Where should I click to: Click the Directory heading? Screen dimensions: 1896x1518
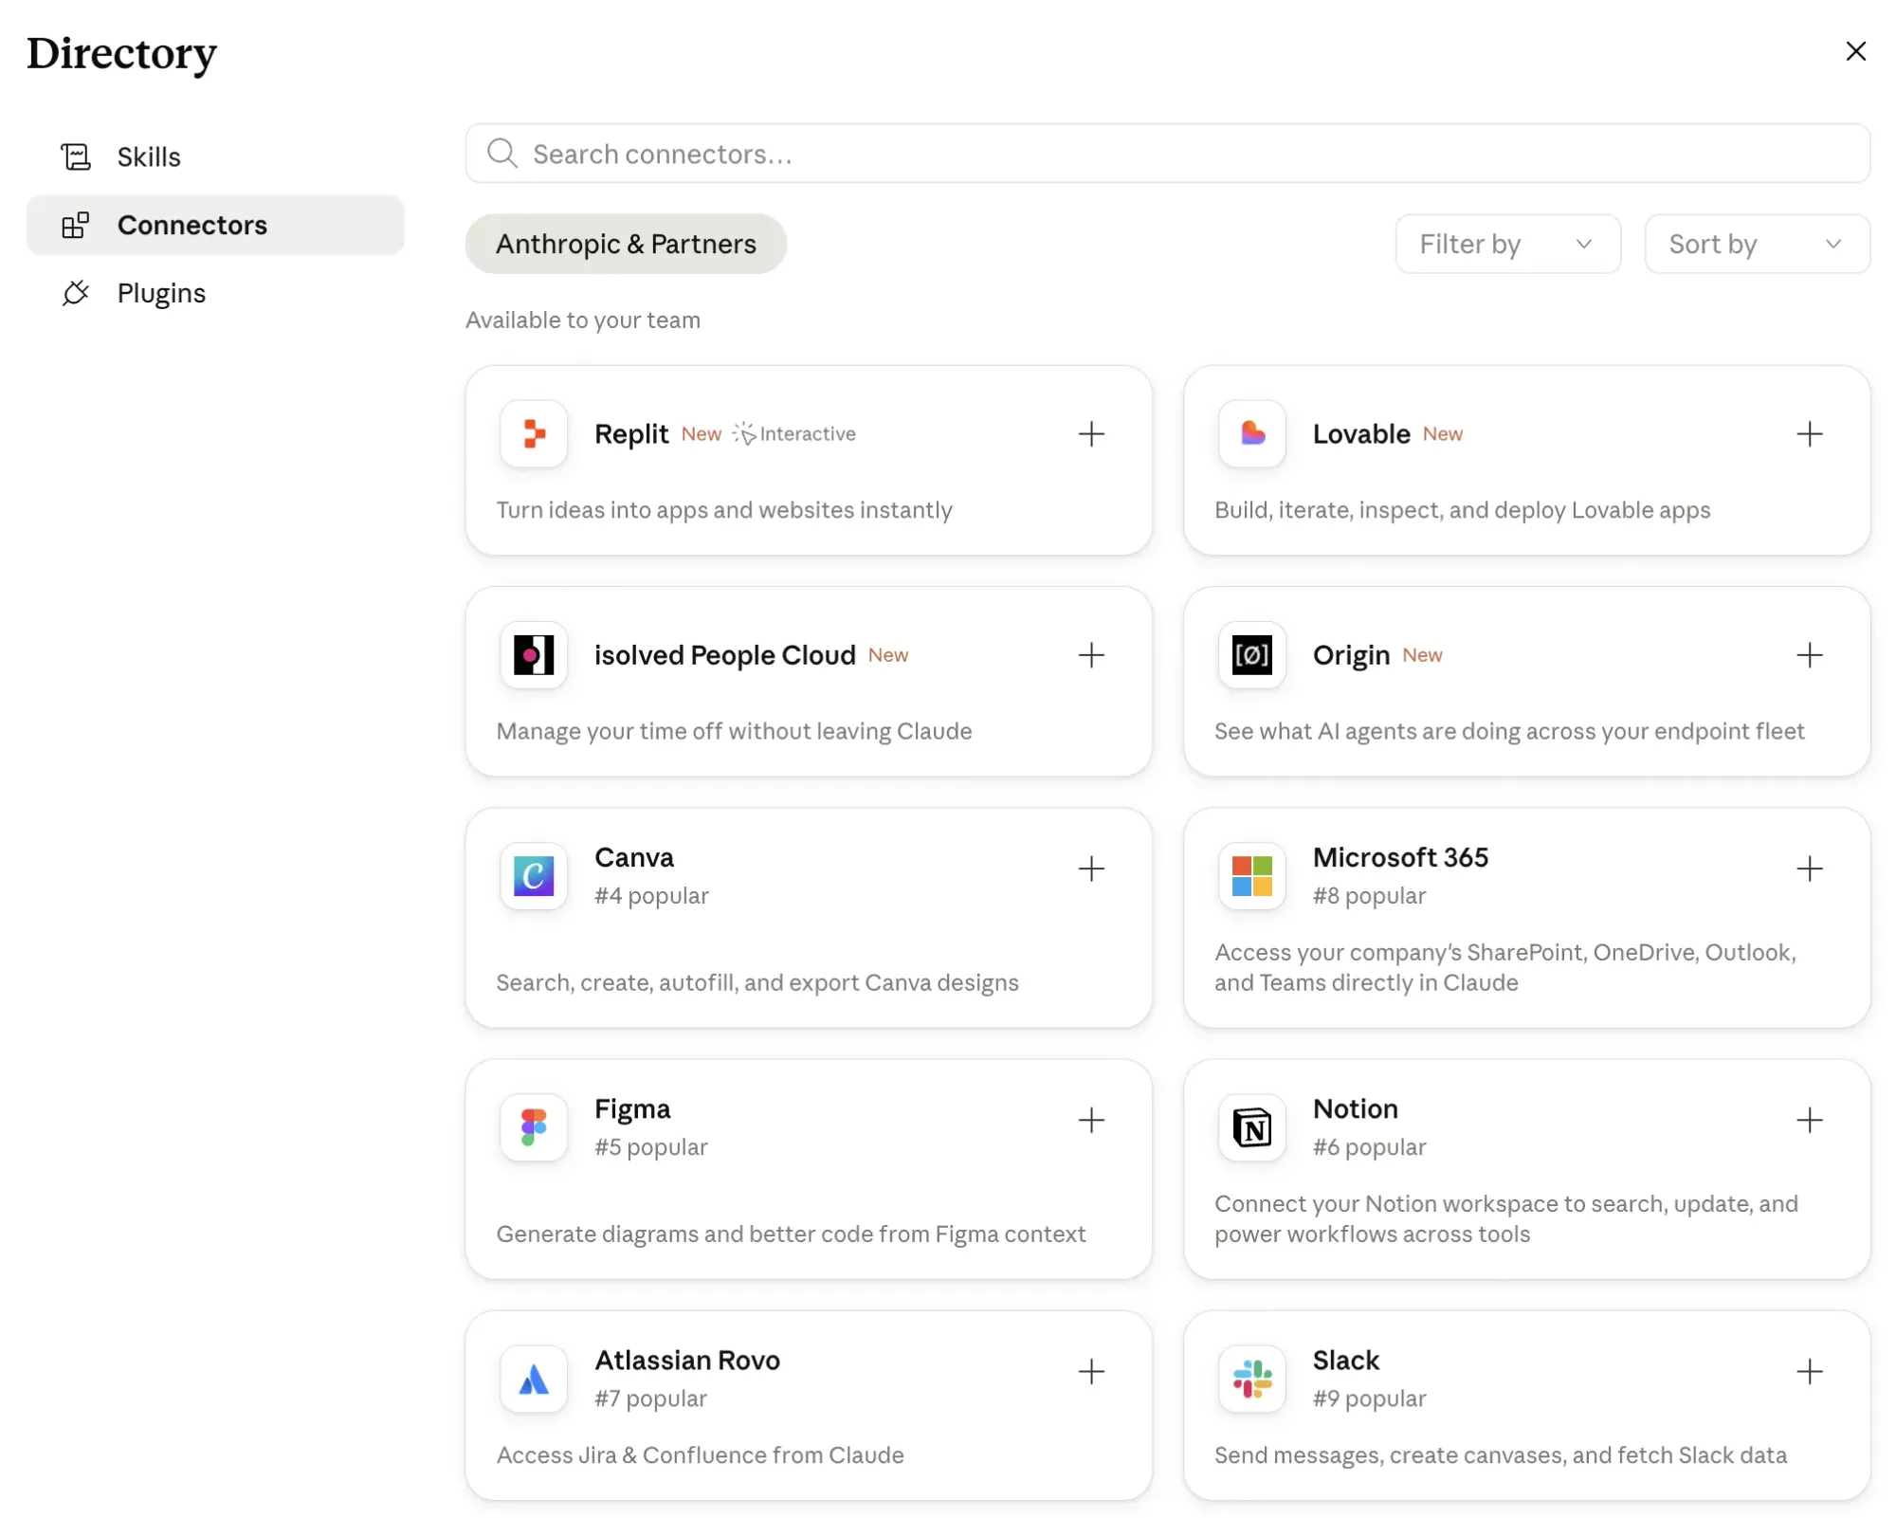coord(122,53)
